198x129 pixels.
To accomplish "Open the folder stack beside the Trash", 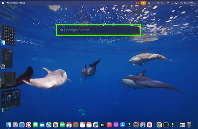I will [x=182, y=125].
